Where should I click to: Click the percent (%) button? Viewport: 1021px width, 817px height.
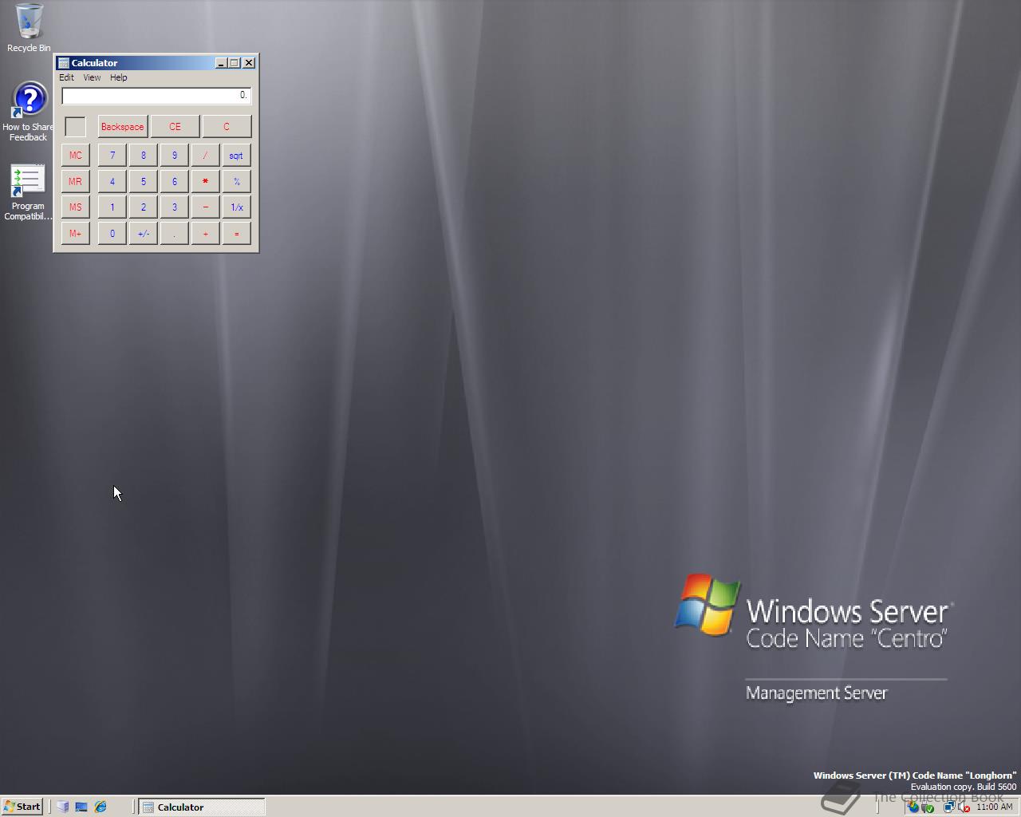coord(237,181)
